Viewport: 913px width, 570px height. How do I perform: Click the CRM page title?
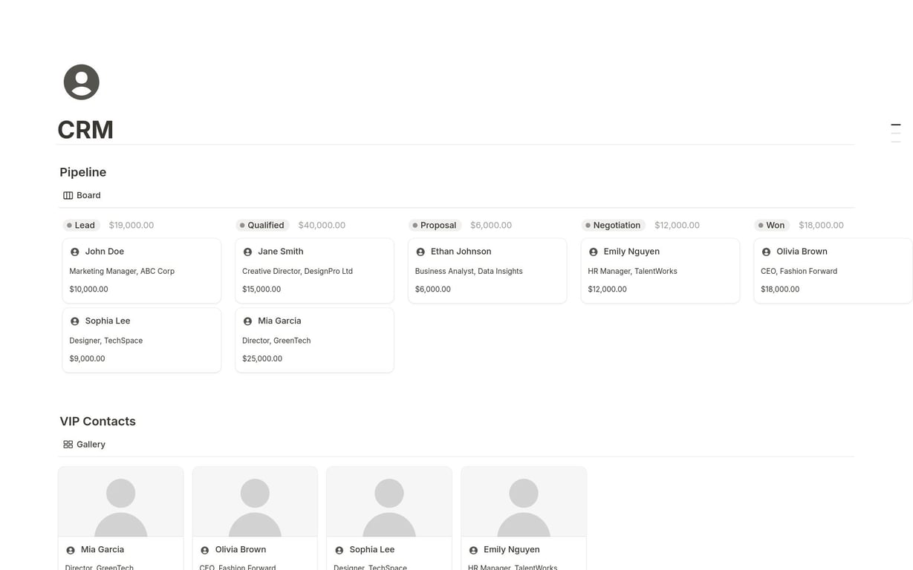(x=85, y=130)
